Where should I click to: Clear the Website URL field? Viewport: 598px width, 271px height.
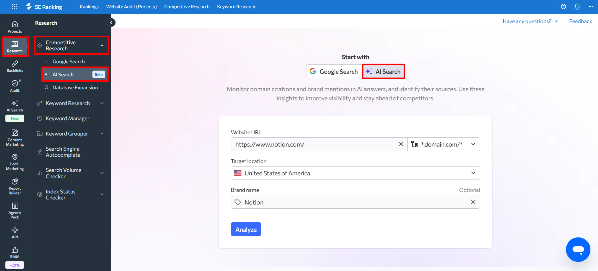(x=401, y=144)
